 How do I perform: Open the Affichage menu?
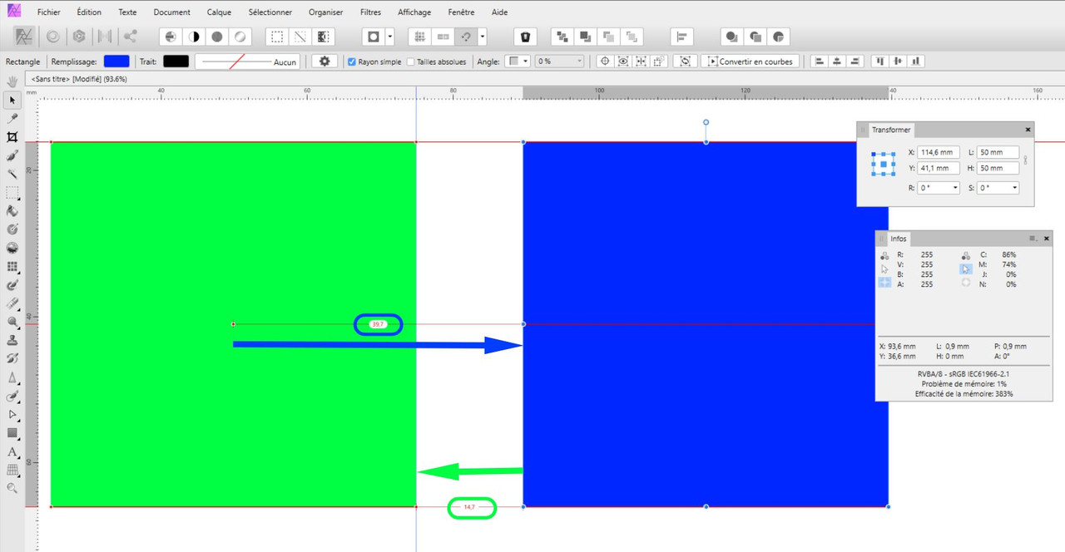(x=414, y=12)
